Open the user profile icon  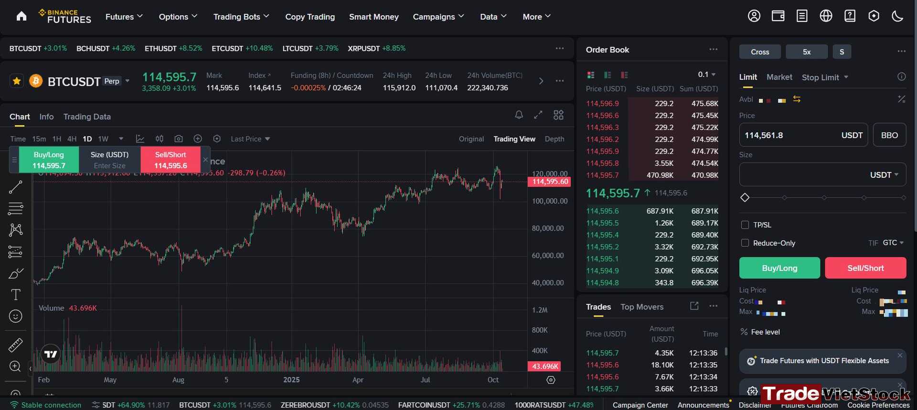click(x=754, y=16)
